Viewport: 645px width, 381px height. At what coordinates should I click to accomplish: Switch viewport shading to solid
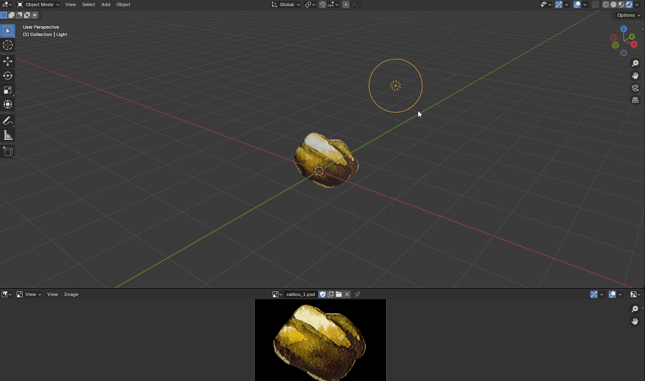614,4
